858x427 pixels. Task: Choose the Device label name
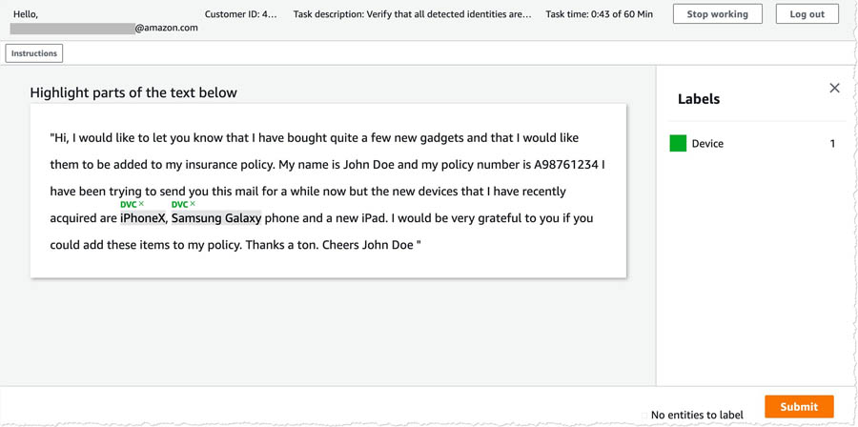tap(707, 144)
